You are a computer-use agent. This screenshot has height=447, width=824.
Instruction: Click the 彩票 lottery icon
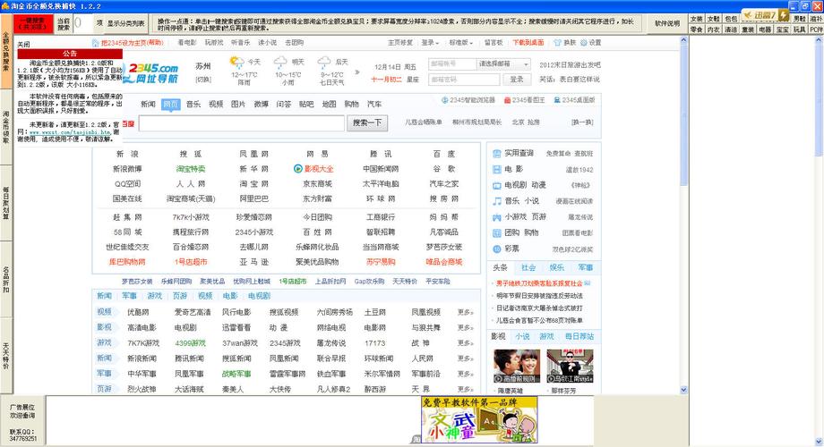click(x=496, y=249)
